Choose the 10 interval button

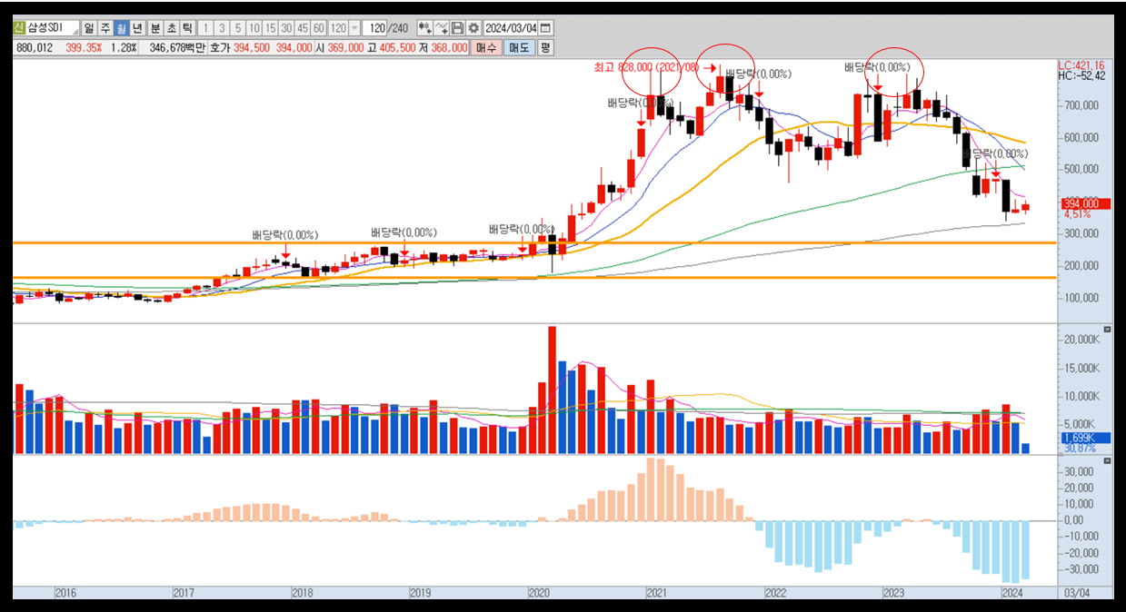pos(254,28)
